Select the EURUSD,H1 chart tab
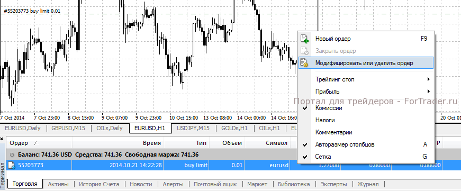 (150, 128)
